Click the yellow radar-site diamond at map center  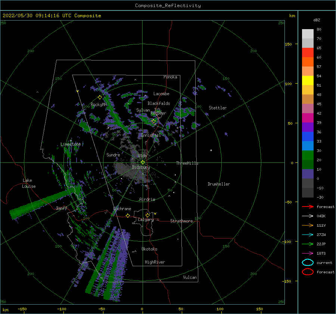click(x=143, y=162)
